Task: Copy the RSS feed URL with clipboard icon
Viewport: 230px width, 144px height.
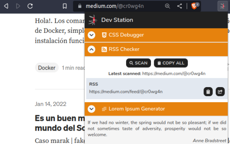Action: pos(208,92)
